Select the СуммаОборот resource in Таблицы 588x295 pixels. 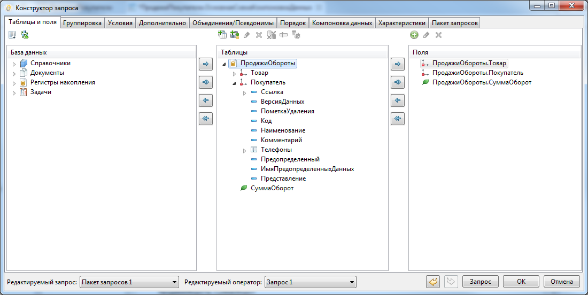(272, 188)
